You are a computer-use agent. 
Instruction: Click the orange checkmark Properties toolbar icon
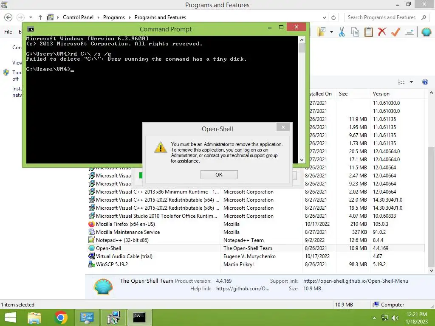395,32
